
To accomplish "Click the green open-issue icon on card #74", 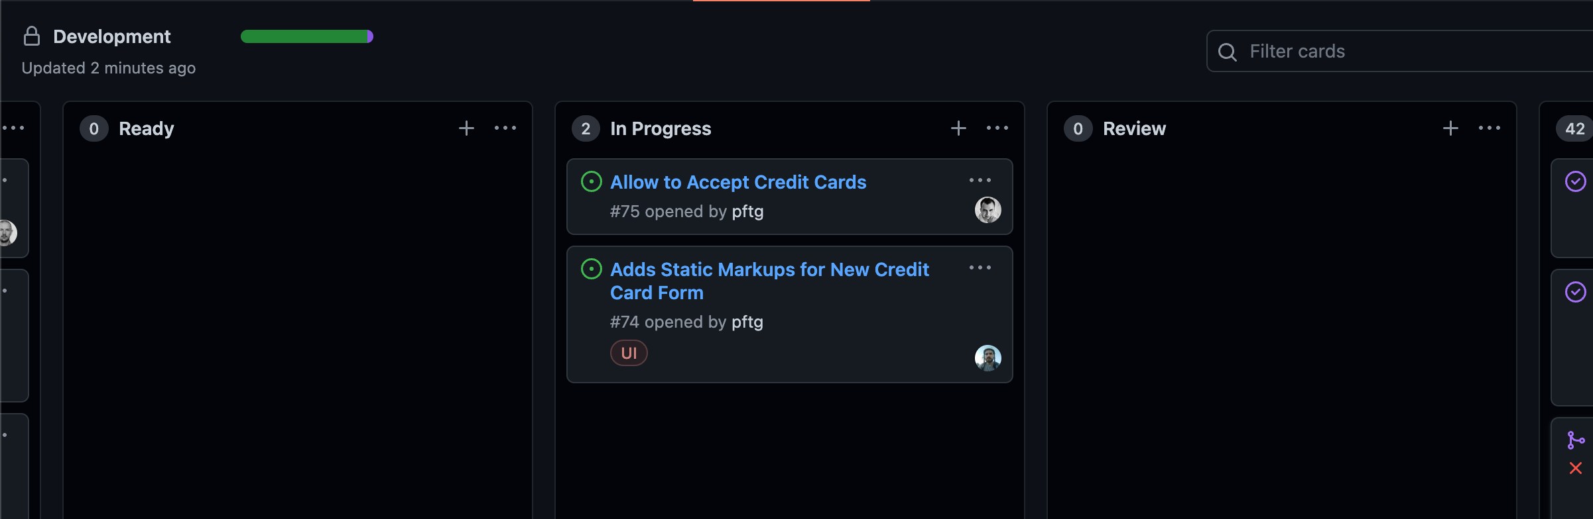I will [591, 269].
